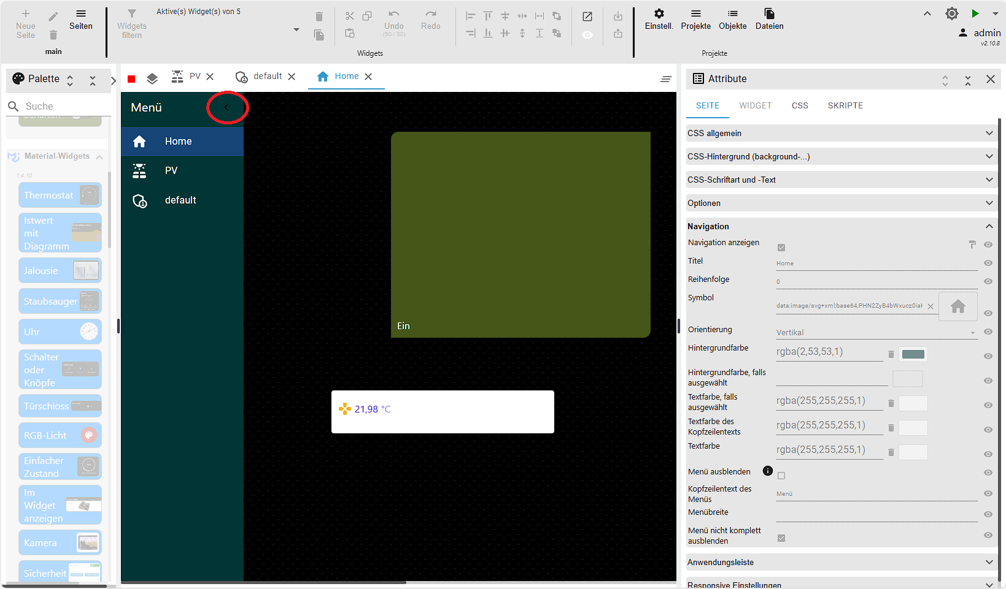Select default in the Menü navigation

182,200
